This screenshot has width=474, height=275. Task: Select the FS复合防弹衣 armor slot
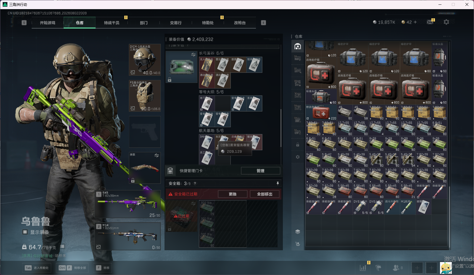(x=145, y=96)
